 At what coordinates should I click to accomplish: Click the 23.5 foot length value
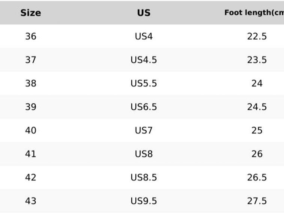tap(257, 60)
